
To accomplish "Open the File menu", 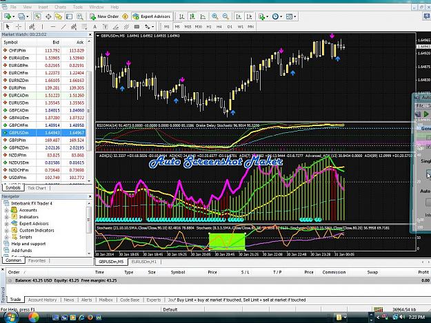I will [13, 7].
